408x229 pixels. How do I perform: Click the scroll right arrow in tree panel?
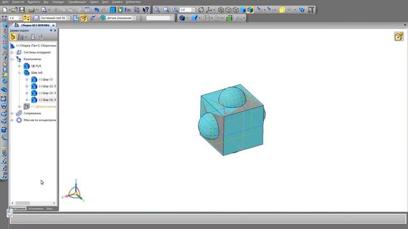(54, 203)
